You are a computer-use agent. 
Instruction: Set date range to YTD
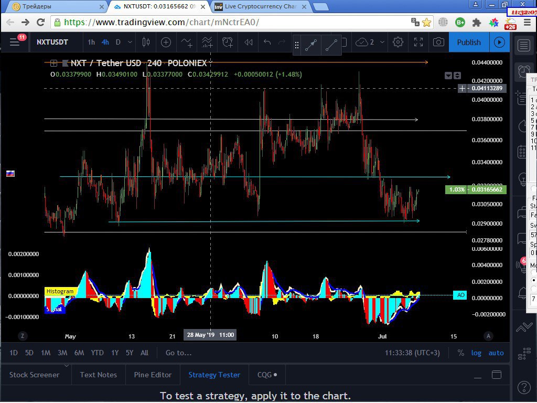pos(97,353)
